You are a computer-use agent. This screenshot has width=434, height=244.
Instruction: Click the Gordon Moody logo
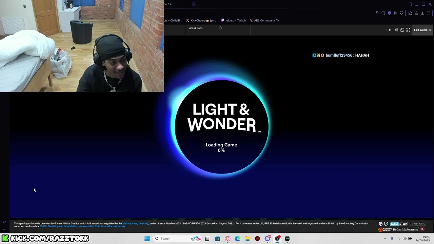(x=385, y=229)
